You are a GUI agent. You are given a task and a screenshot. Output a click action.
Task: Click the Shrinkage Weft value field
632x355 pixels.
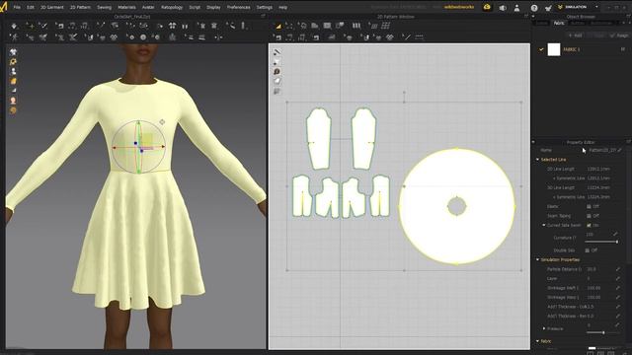click(x=599, y=288)
